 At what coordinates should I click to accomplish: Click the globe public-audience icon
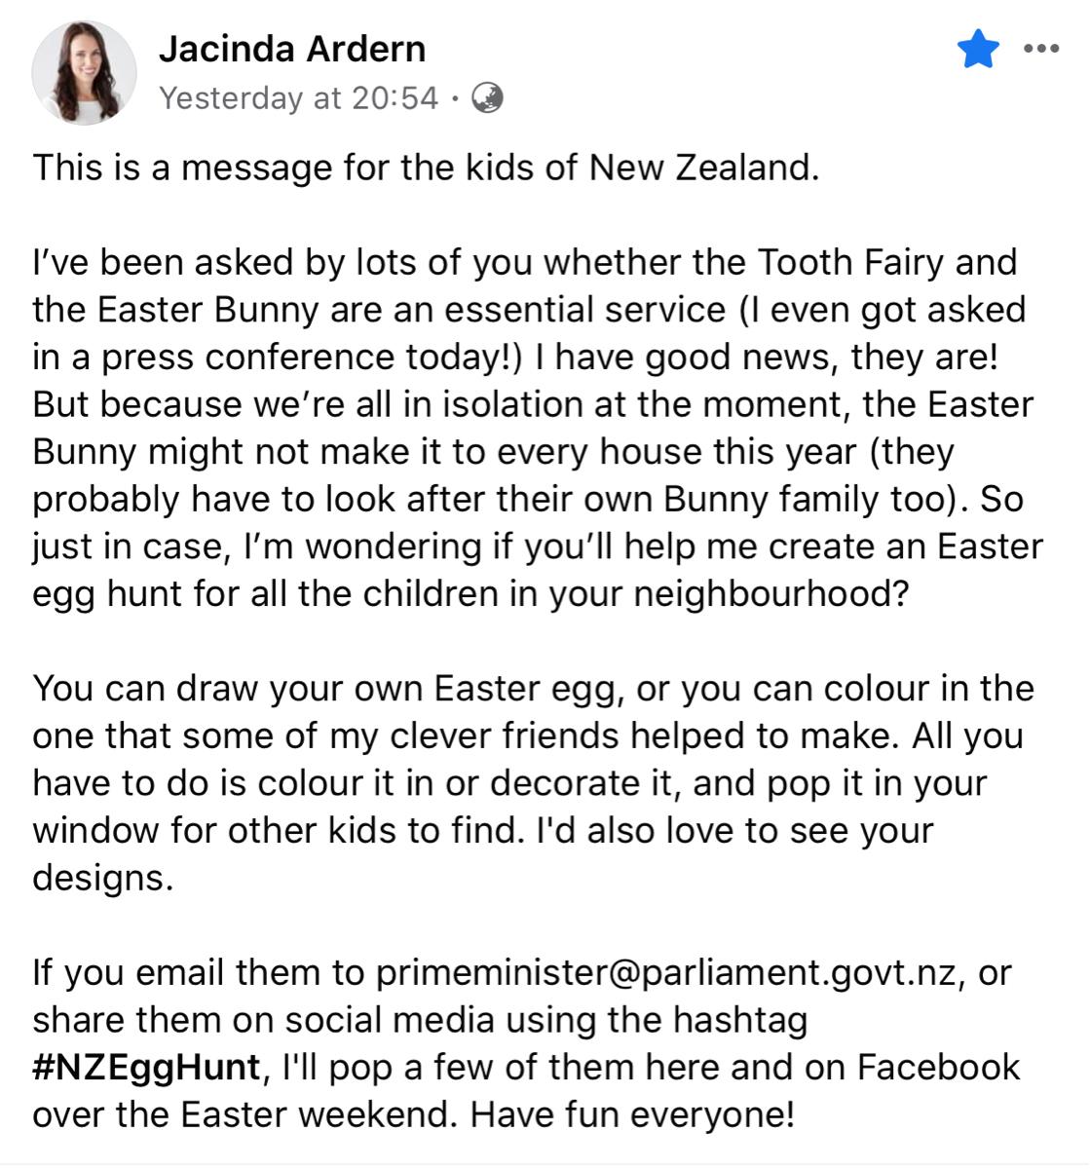coord(487,97)
